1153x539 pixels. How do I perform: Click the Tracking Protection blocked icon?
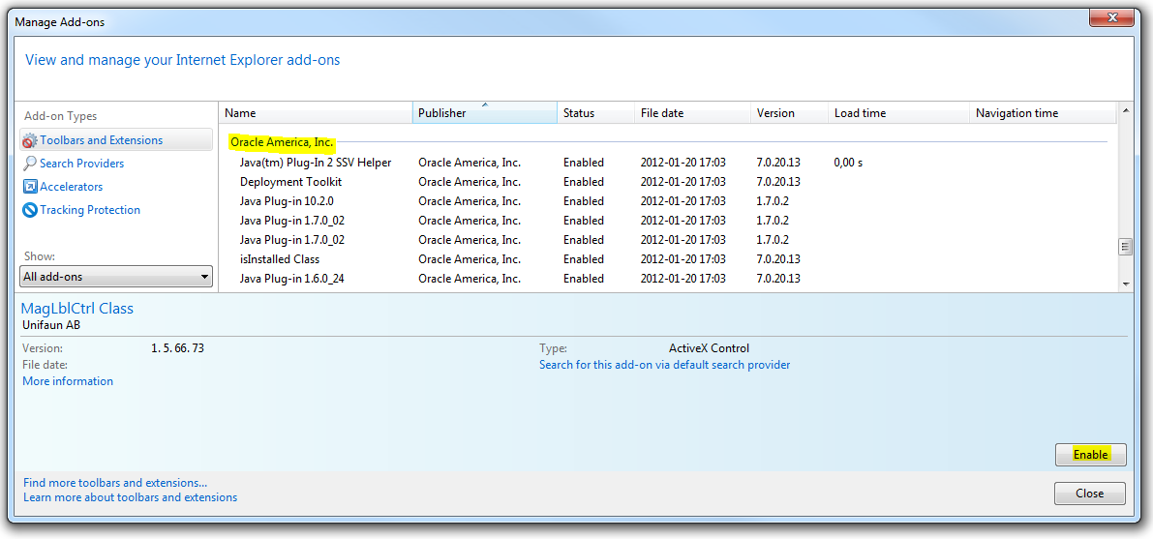(30, 210)
